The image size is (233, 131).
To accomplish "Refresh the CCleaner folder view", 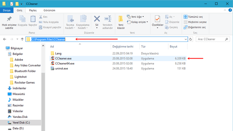I will tap(190, 39).
